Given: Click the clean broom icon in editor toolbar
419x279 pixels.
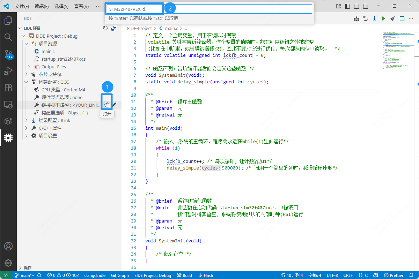Looking at the screenshot, I should pos(392,18).
